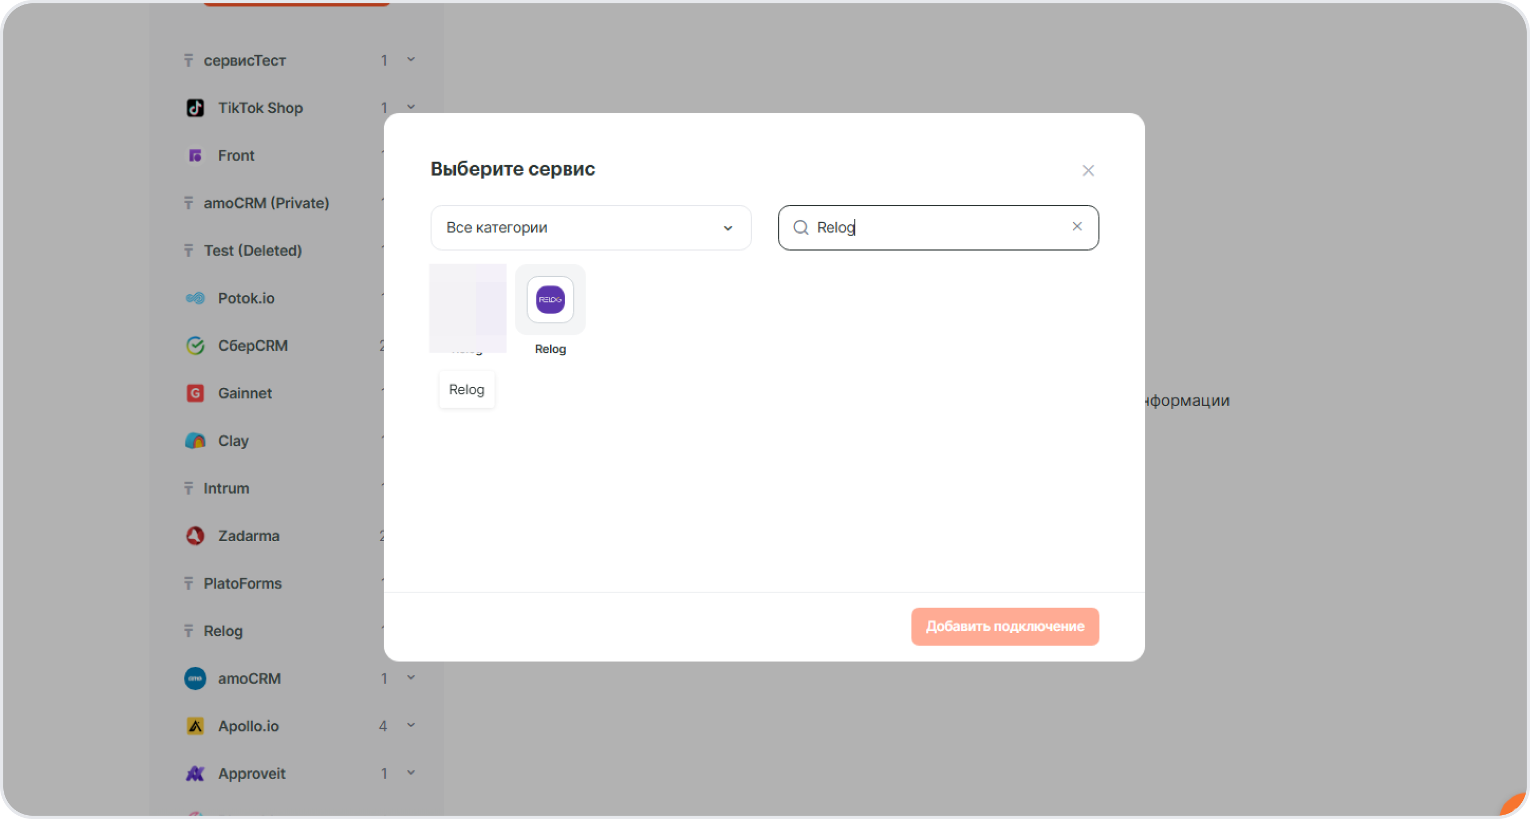Click the Apollo.io yellow icon

coord(195,726)
